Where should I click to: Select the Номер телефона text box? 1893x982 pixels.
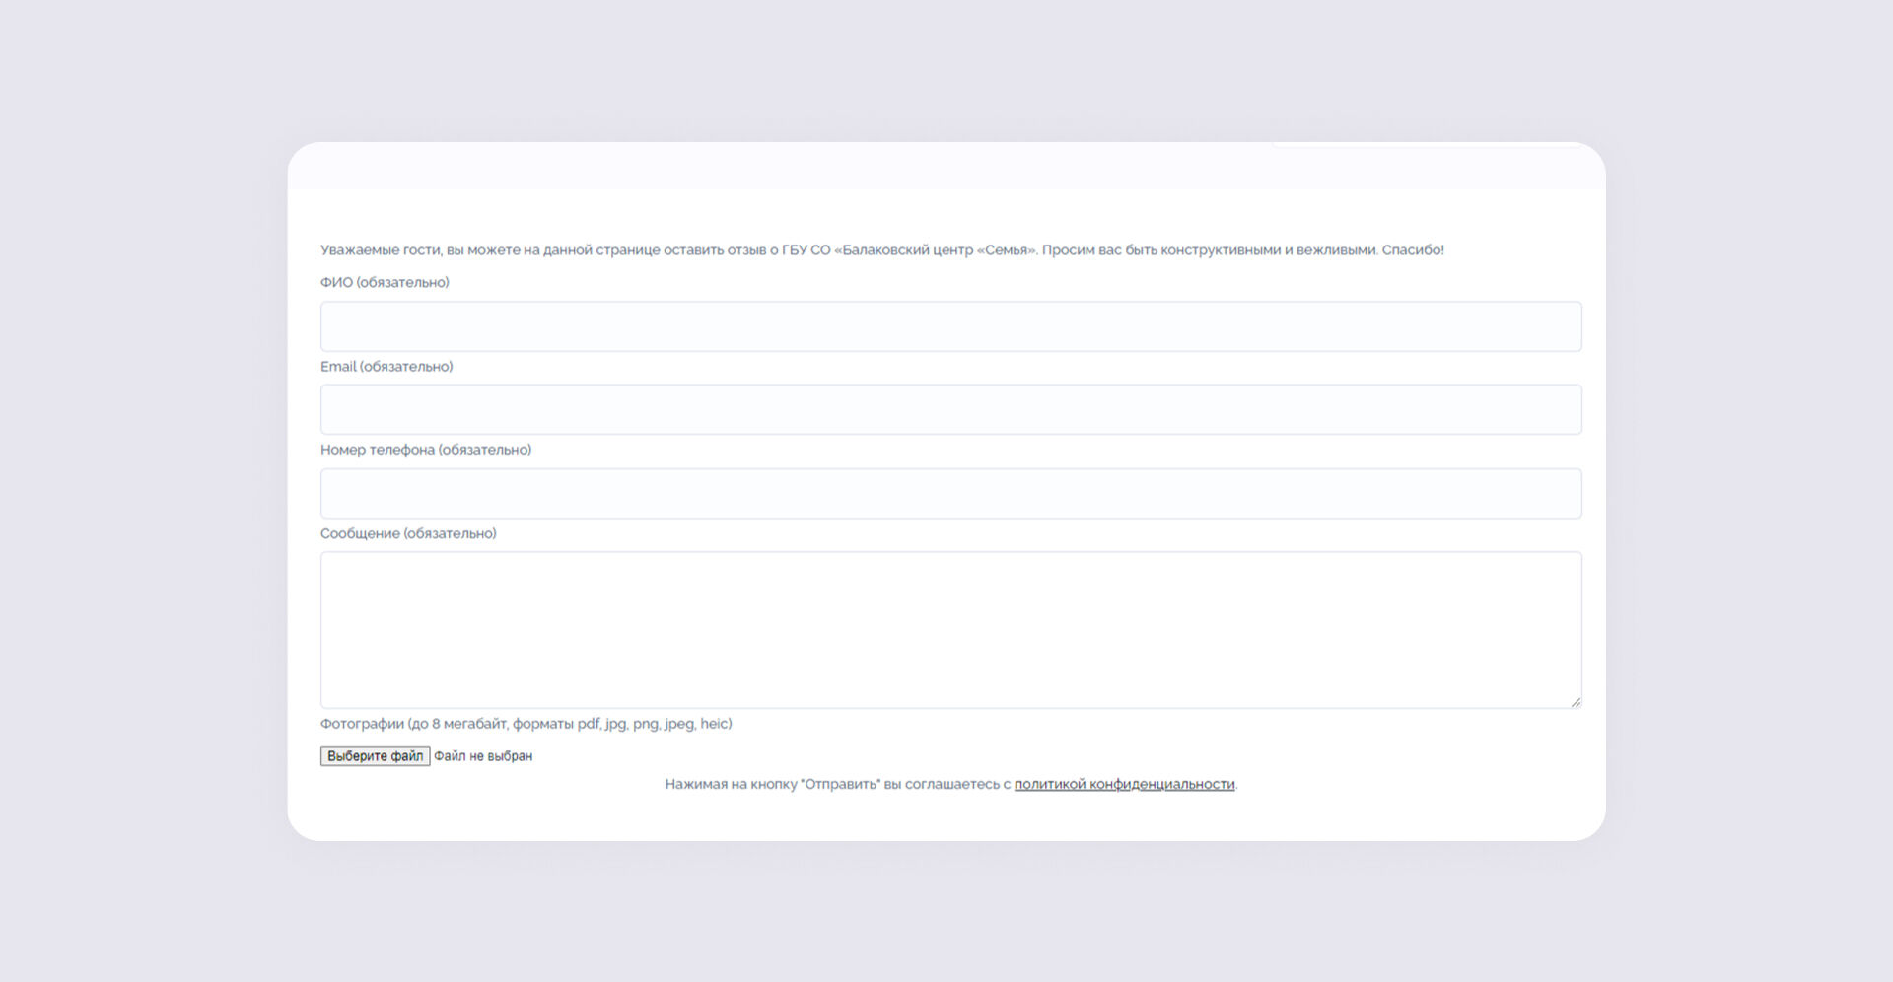(950, 493)
